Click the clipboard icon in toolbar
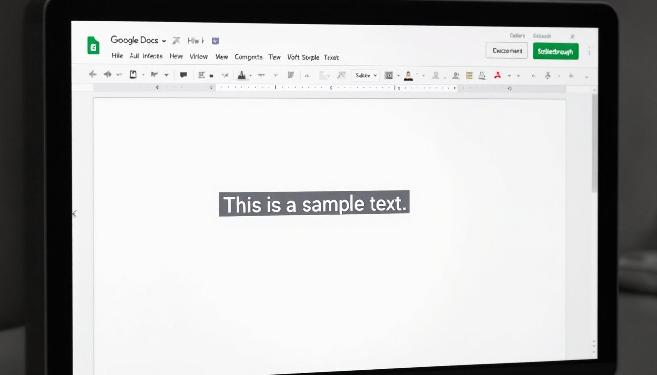Image resolution: width=657 pixels, height=375 pixels. point(132,75)
